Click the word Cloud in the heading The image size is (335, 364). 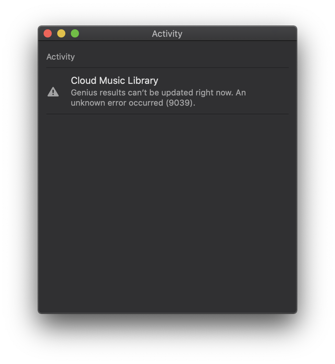(84, 80)
